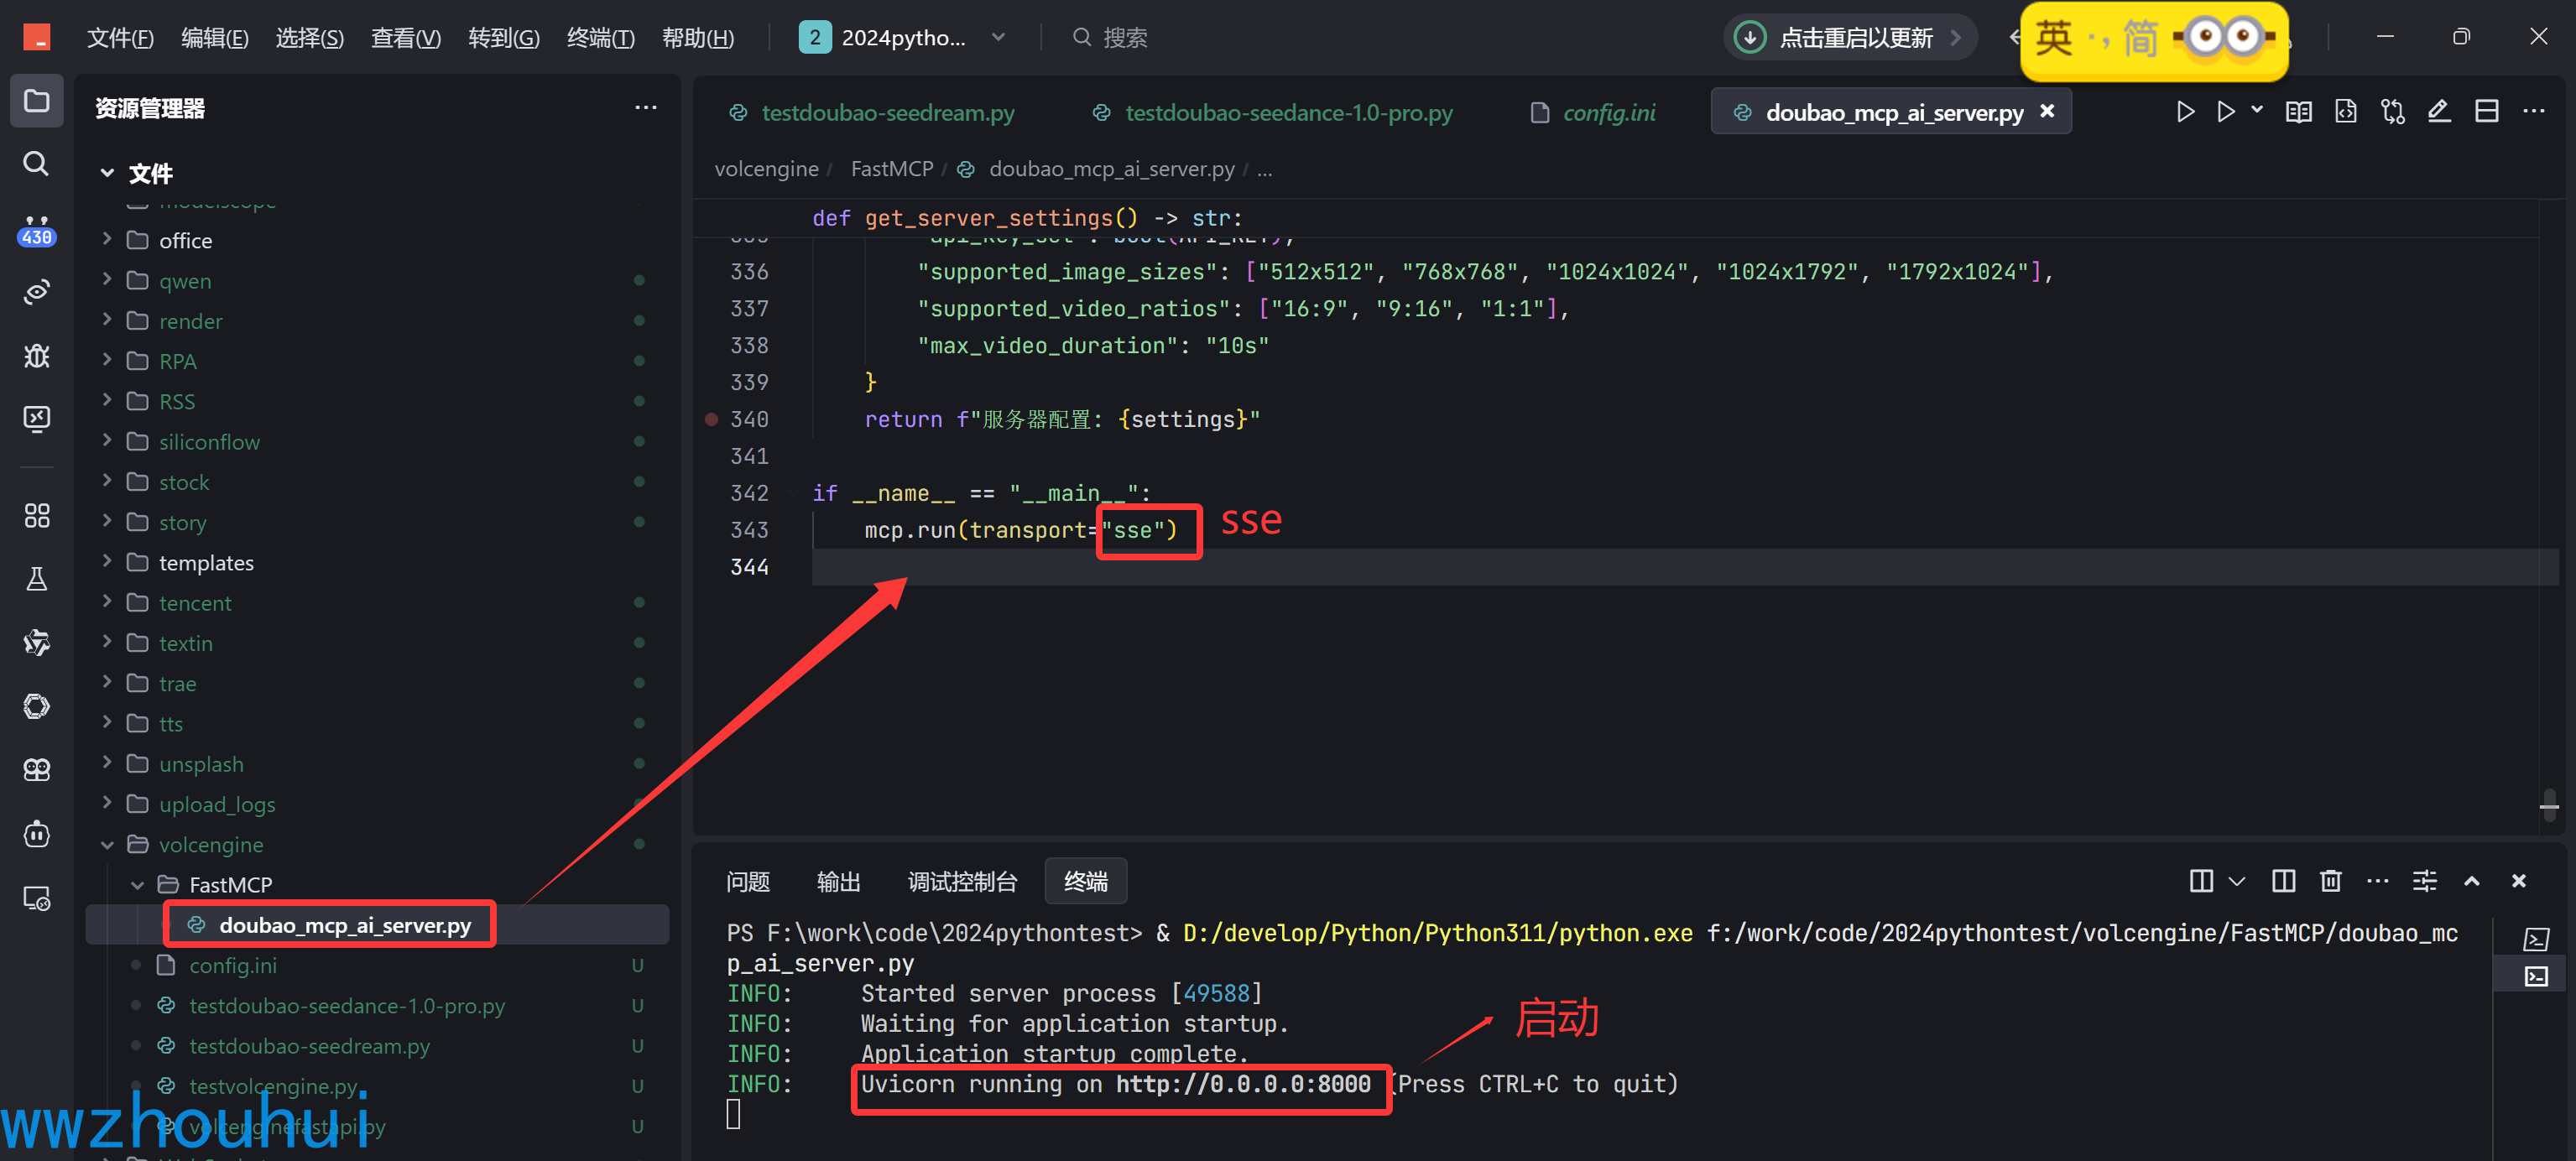Open the 编辑(E) menu
Screen dimensions: 2576x1161
214,38
